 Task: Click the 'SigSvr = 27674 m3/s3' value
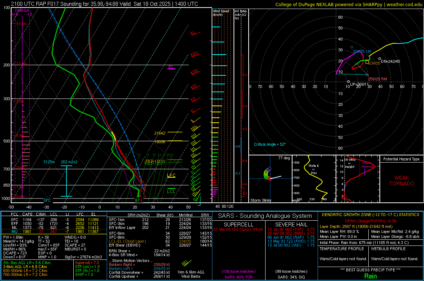coord(83,257)
